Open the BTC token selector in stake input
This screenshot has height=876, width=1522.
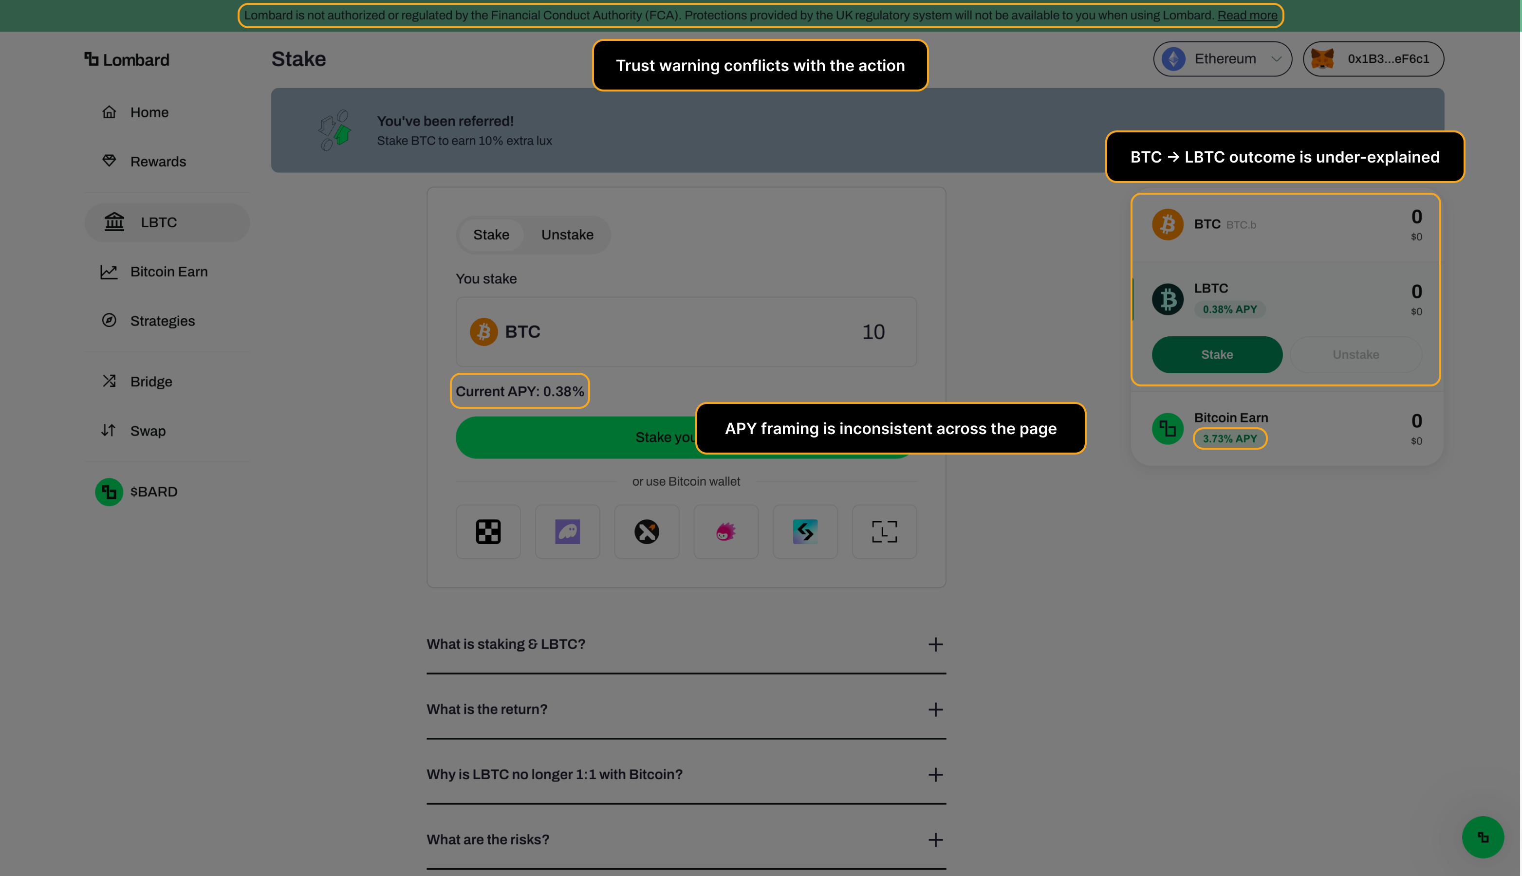coord(505,331)
